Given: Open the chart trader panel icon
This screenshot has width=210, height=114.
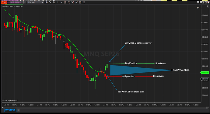Looking at the screenshot, I should point(69,2).
